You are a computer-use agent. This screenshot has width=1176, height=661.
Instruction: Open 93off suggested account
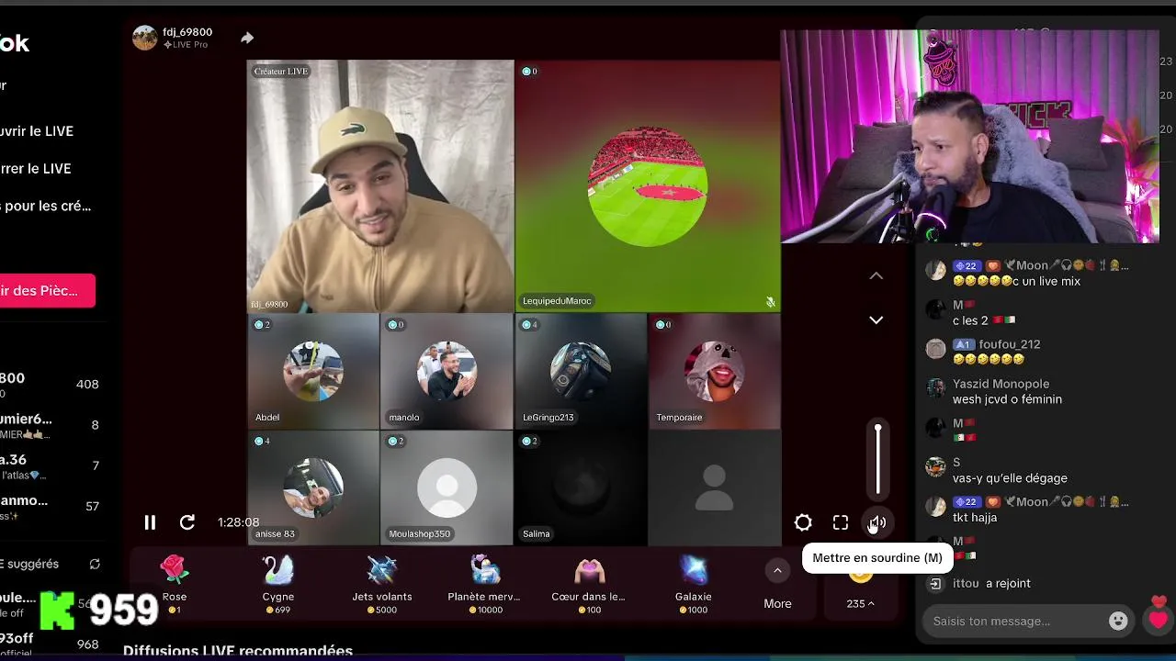tap(51, 644)
